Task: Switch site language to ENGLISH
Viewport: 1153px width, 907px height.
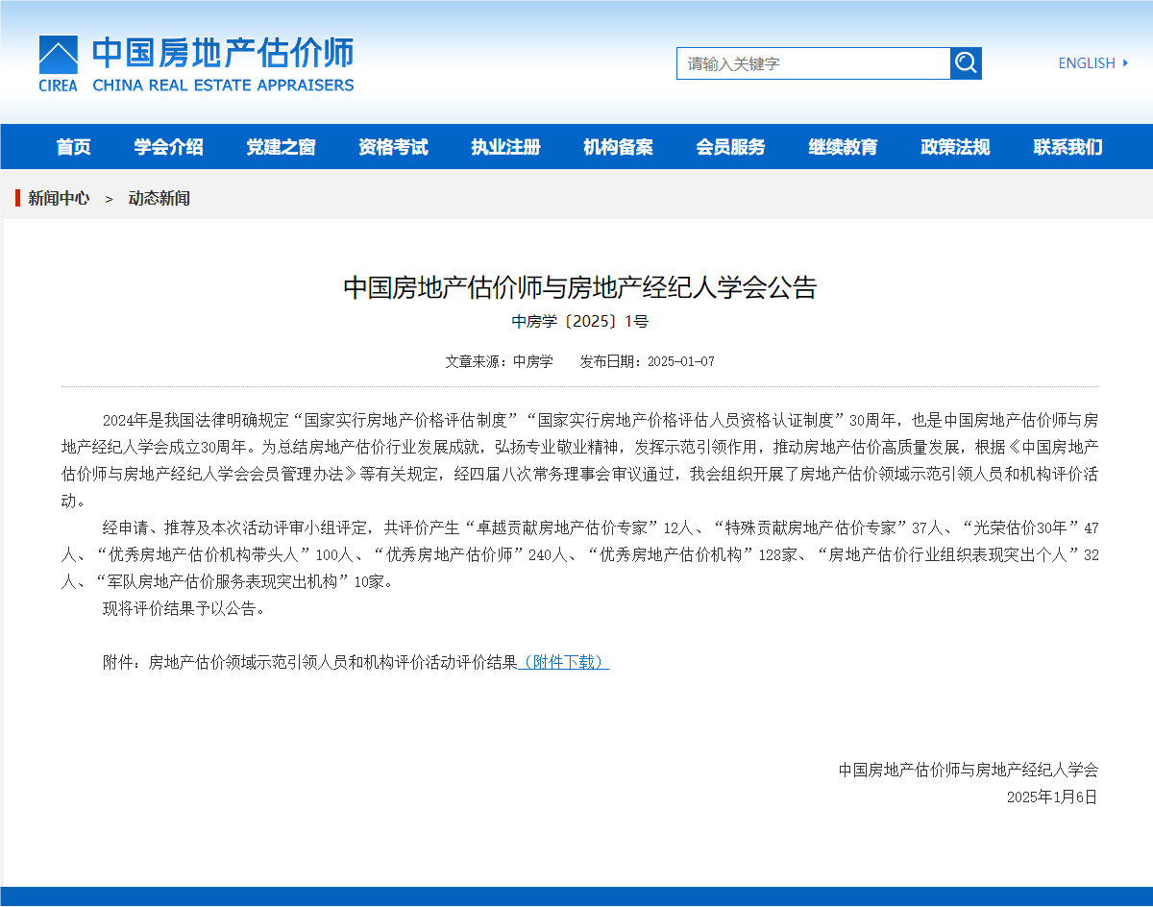Action: pyautogui.click(x=1087, y=63)
